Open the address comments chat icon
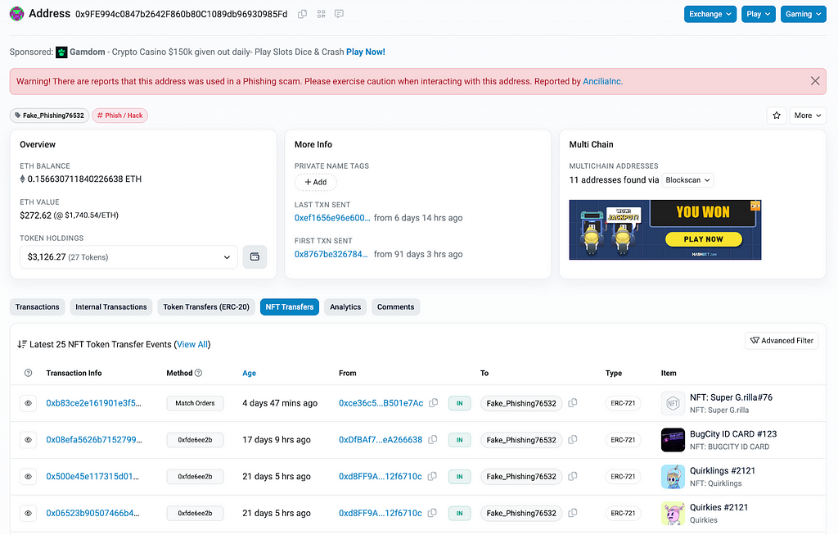Image resolution: width=838 pixels, height=535 pixels. 339,14
